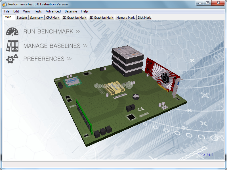
Task: Close the PerformanceTest window
Action: tap(218, 3)
